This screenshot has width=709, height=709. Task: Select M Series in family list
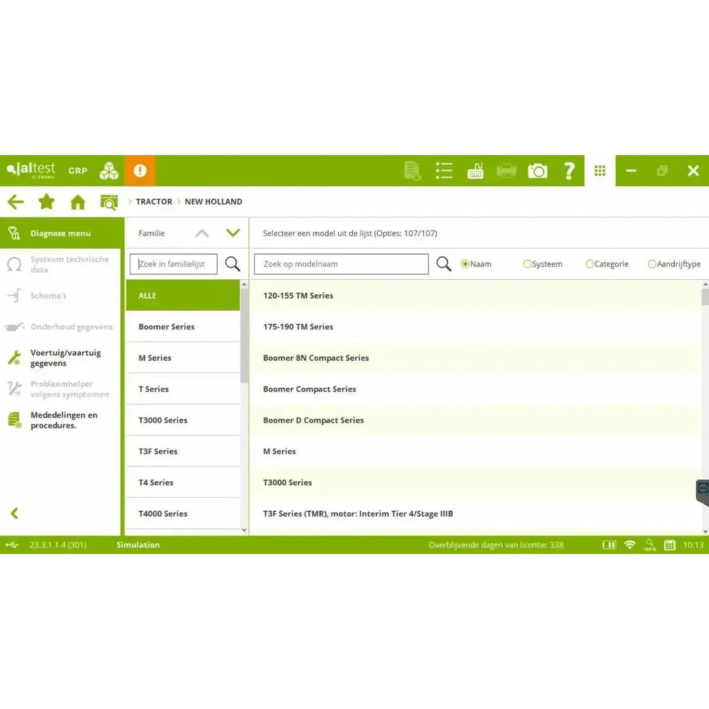[x=183, y=357]
